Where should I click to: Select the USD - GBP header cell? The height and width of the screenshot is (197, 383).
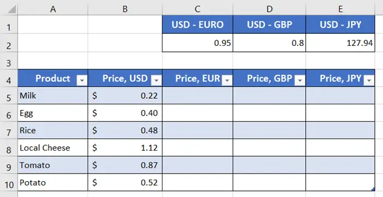(x=269, y=25)
